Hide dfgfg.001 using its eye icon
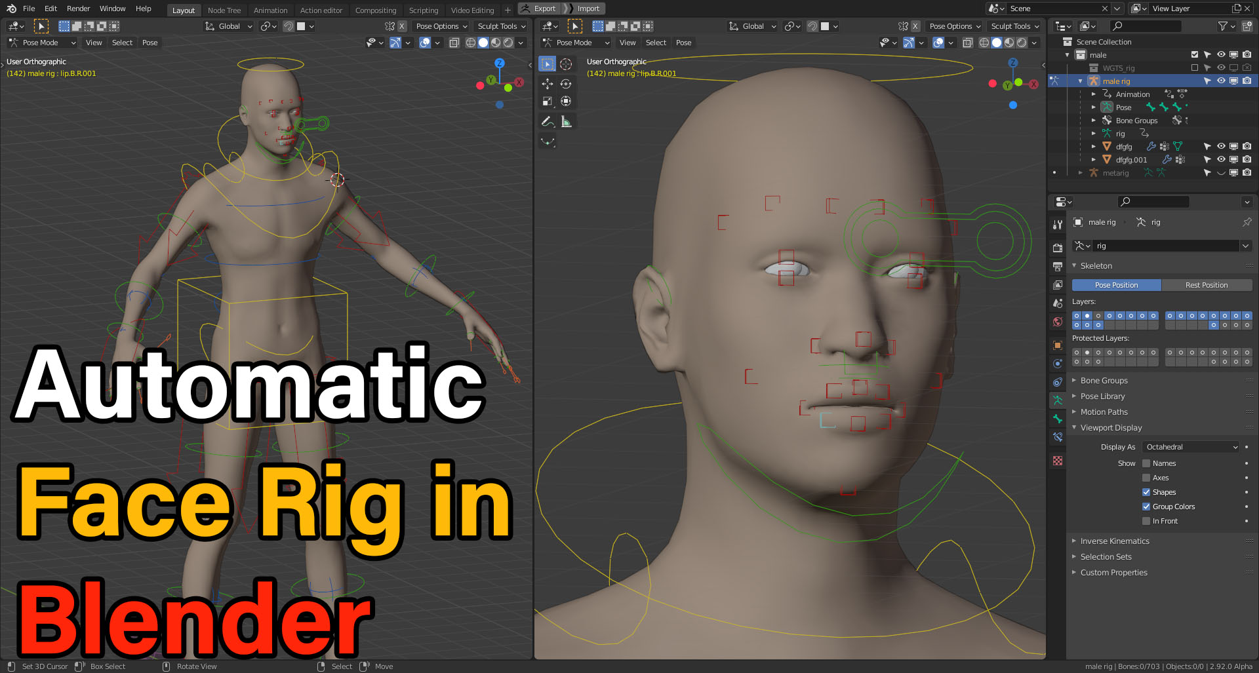Screen dimensions: 1259x673 point(1221,159)
